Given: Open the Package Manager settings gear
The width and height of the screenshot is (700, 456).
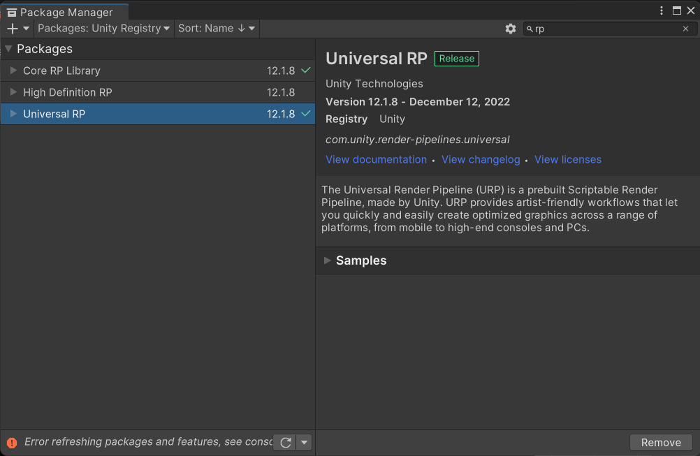Looking at the screenshot, I should (x=510, y=29).
